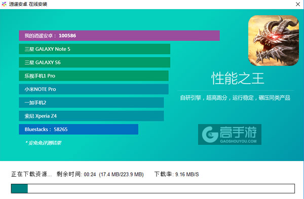Viewport: 304px width, 199px height.
Task: Click the 我的逍遥安卓: 100586 score bar
Action: tap(119, 35)
